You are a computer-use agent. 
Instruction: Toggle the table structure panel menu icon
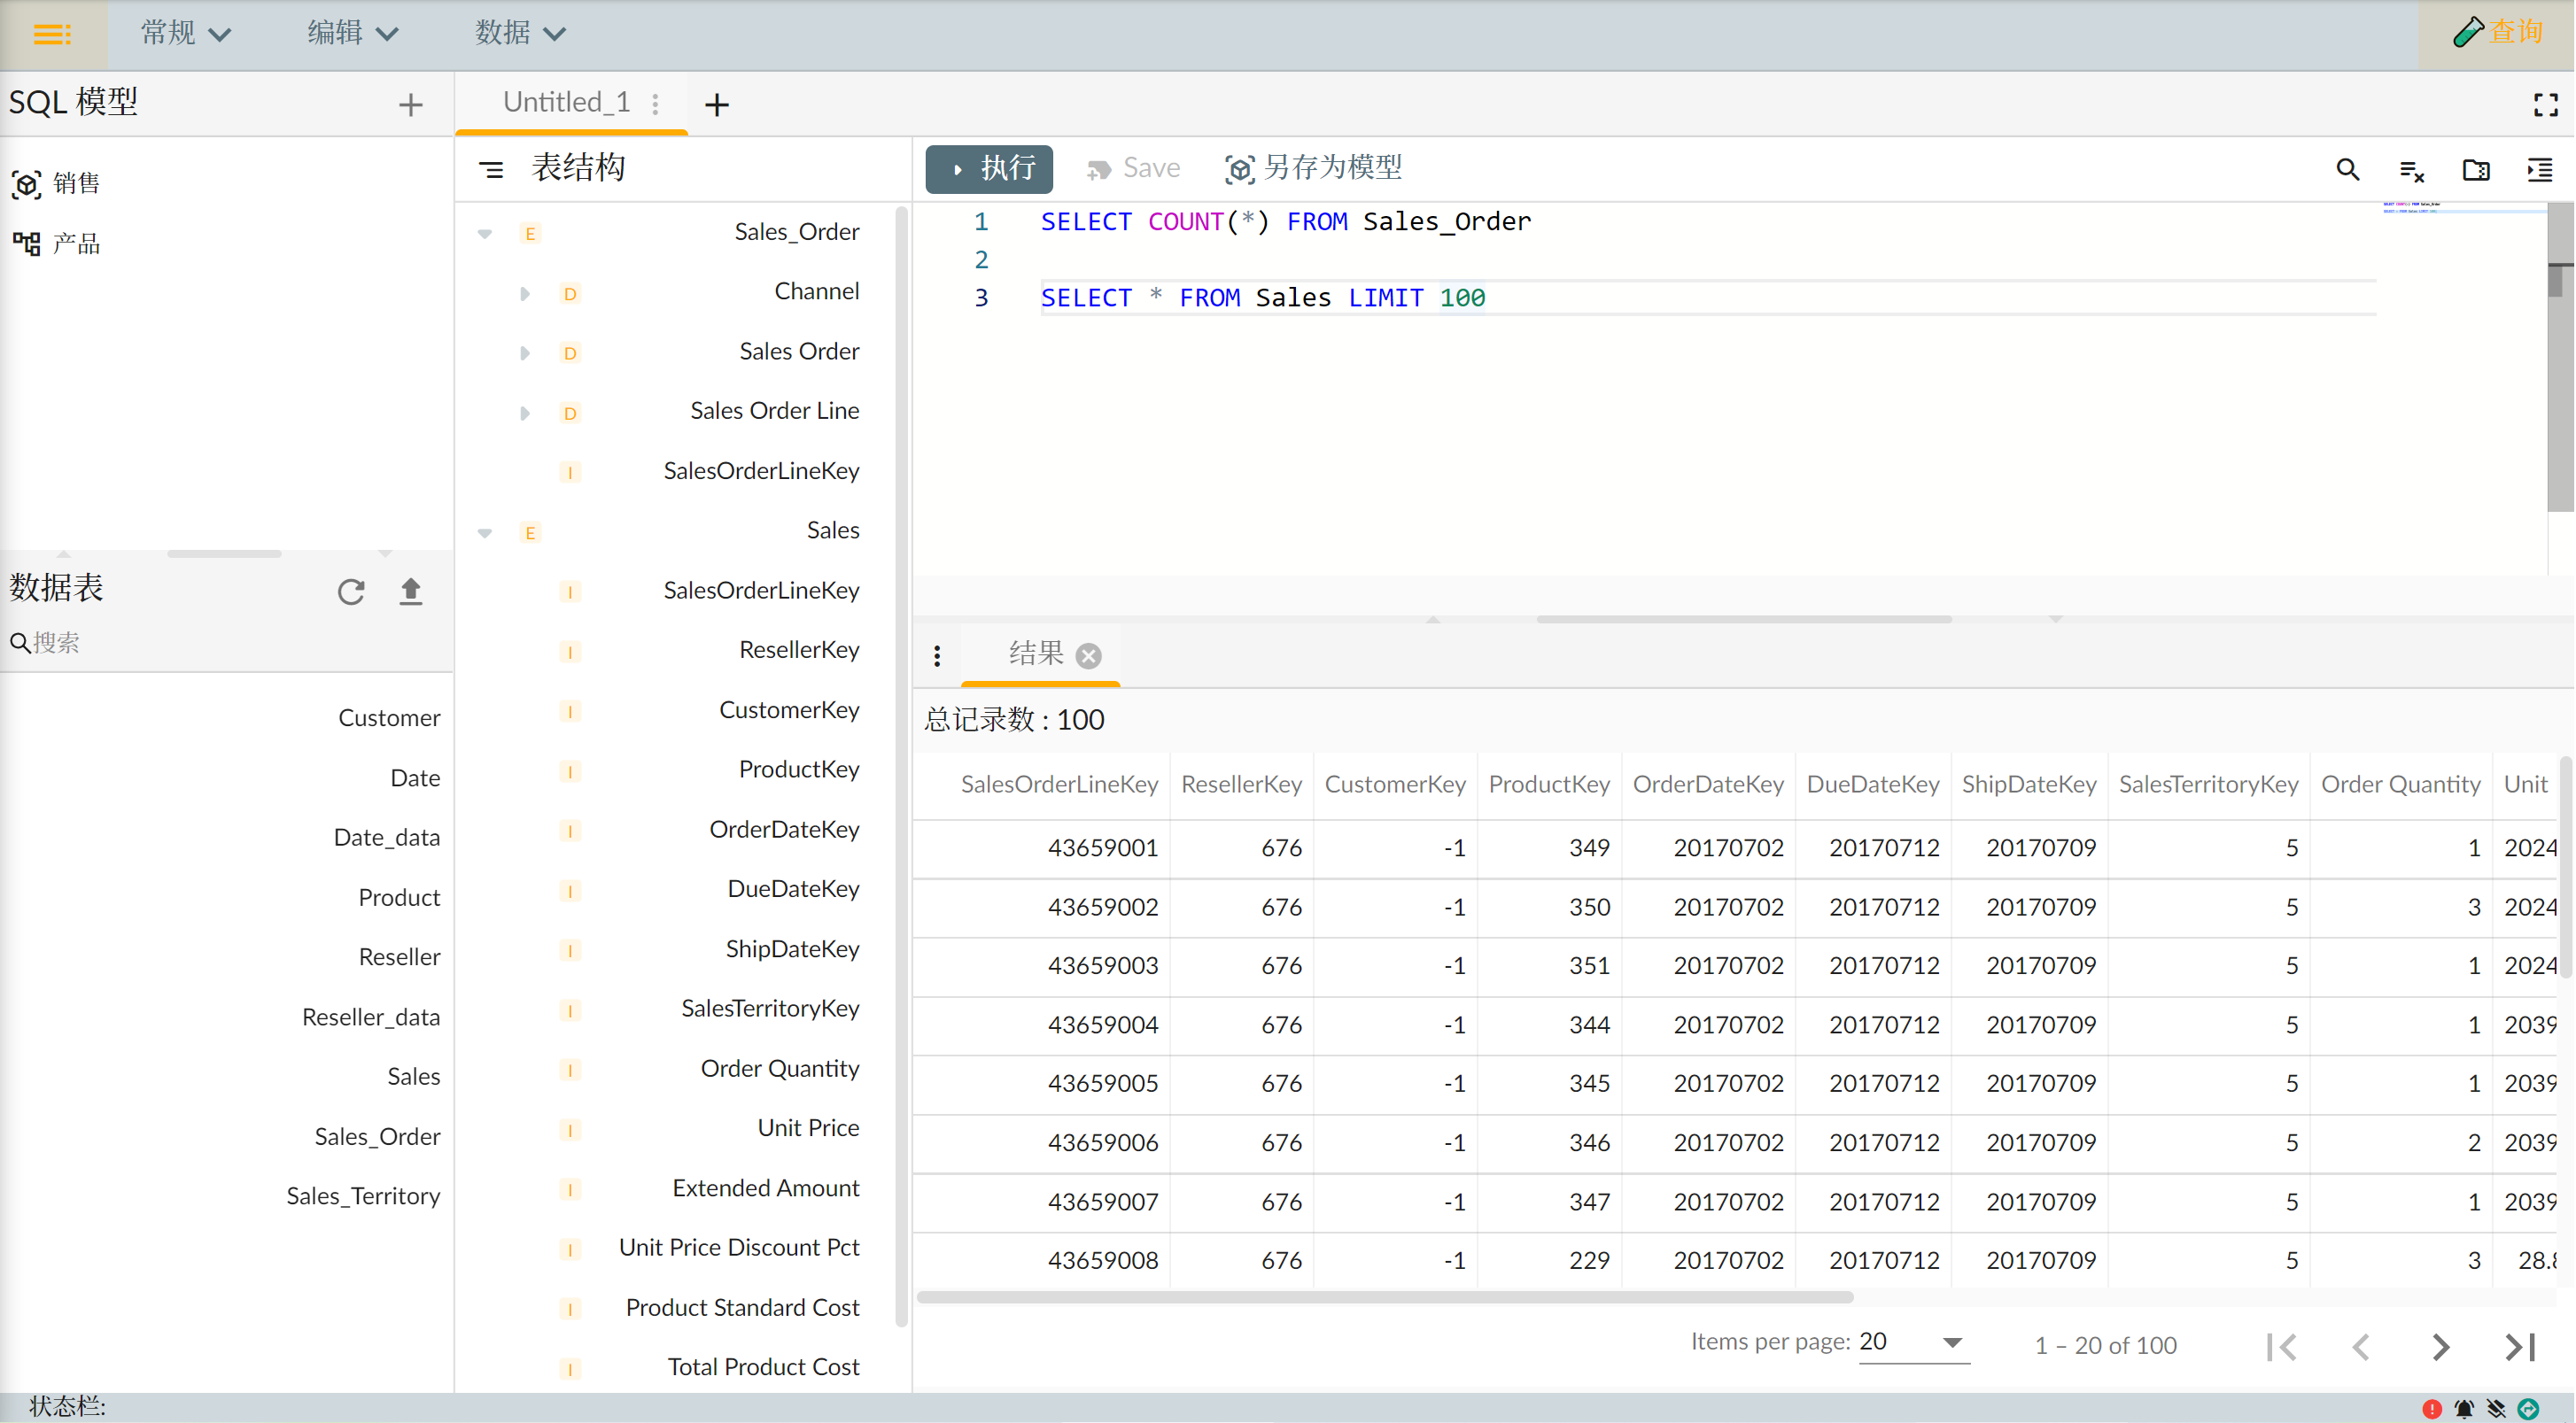pyautogui.click(x=492, y=170)
